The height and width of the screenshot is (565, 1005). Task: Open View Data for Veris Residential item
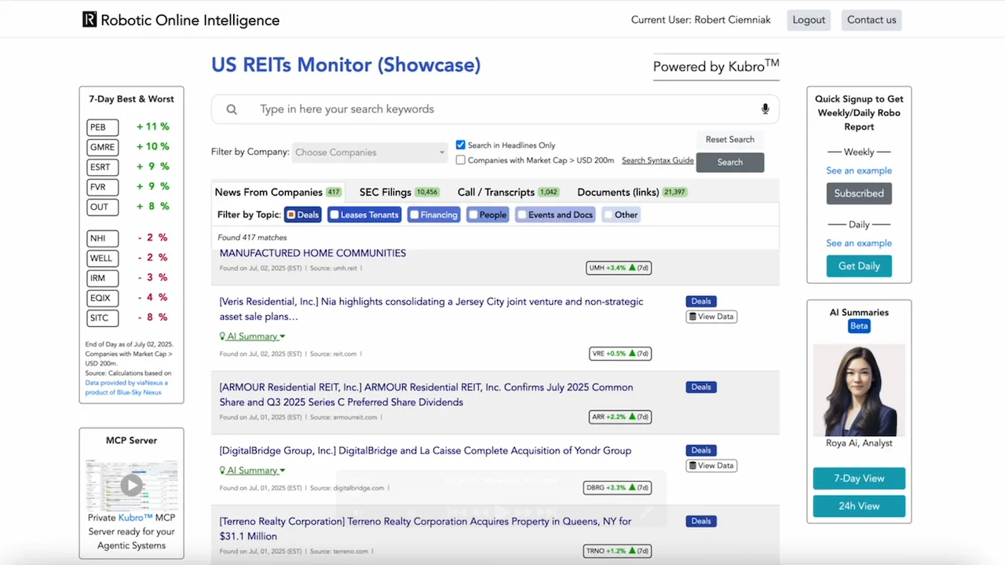(711, 317)
